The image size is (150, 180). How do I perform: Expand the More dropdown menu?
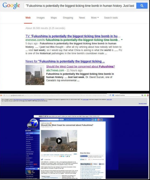tap(95, 18)
